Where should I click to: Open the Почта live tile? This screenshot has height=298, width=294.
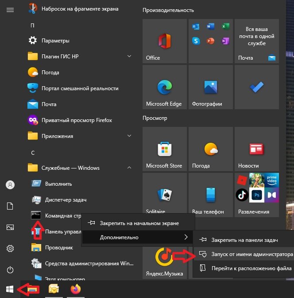(257, 41)
